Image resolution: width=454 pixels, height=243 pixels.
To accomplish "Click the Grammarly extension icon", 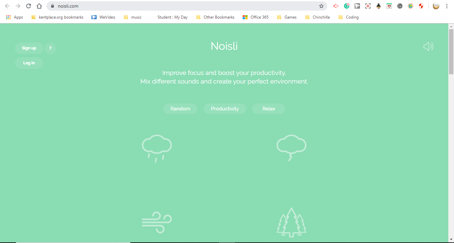I will 347,6.
